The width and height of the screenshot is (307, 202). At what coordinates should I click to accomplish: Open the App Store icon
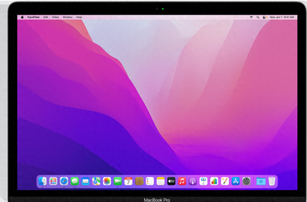tap(236, 181)
